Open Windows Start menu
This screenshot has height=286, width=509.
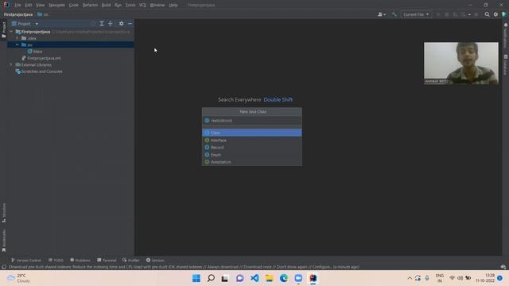tap(196, 278)
